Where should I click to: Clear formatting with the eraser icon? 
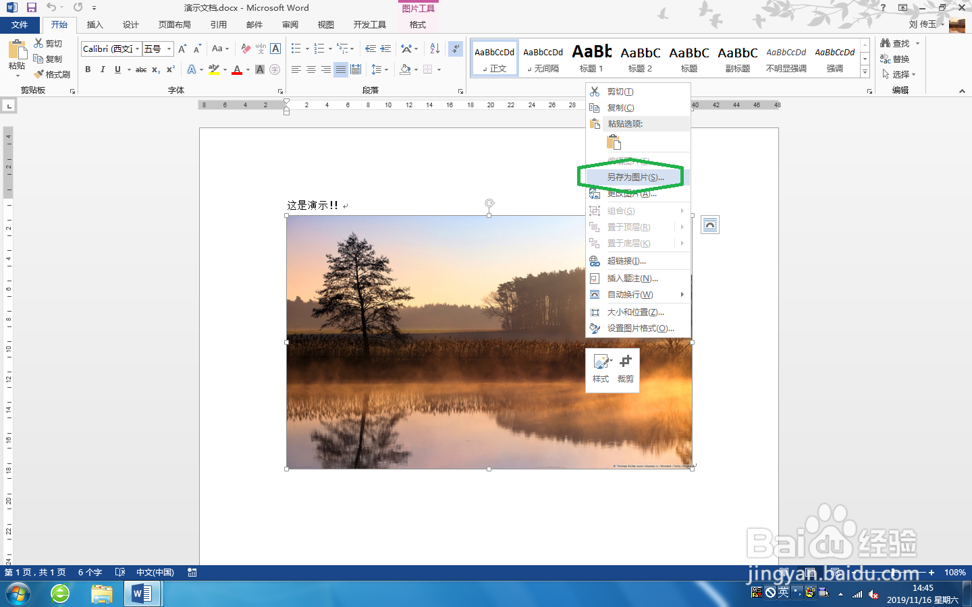coord(246,49)
